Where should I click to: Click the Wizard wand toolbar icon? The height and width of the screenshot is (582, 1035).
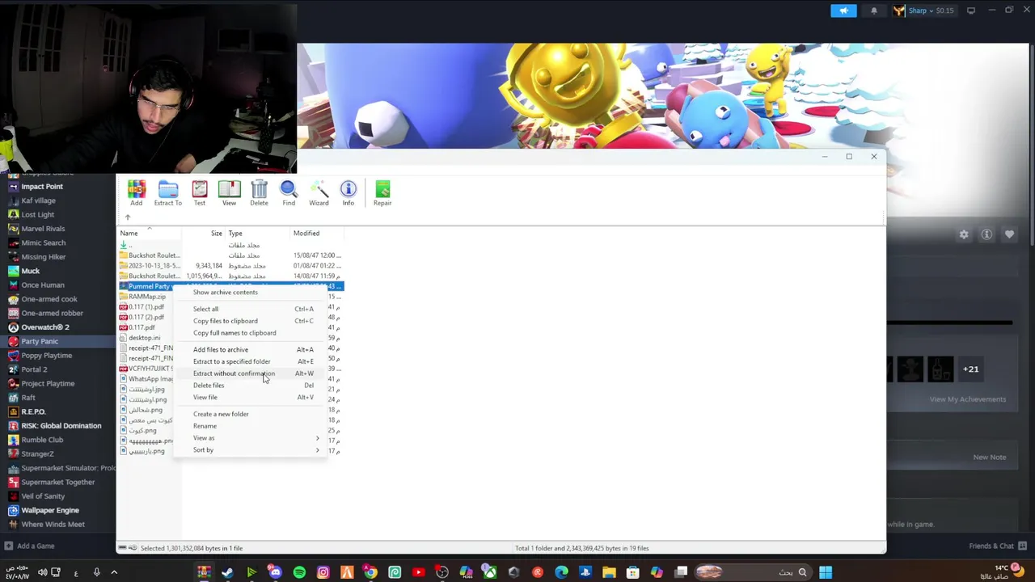319,192
